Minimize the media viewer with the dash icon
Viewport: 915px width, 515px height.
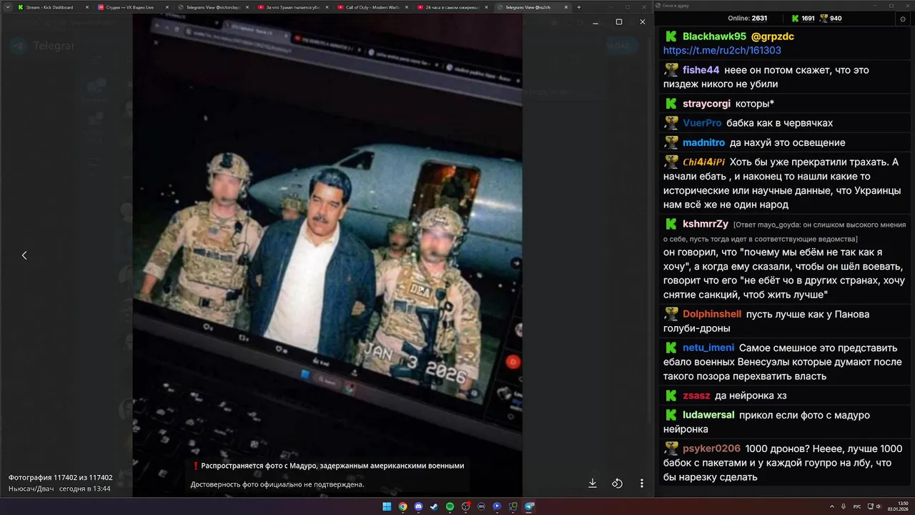(x=595, y=23)
